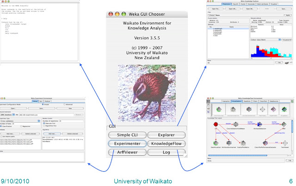
Task: Select the Data sets first radio button
Action: tap(44, 123)
